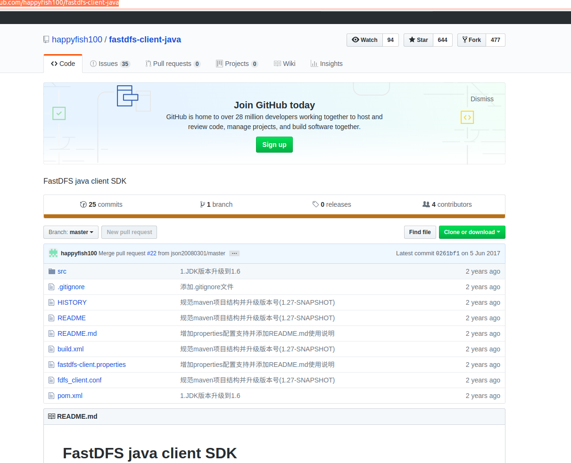The width and height of the screenshot is (571, 463).
Task: Open the 25 commits link
Action: [x=101, y=204]
